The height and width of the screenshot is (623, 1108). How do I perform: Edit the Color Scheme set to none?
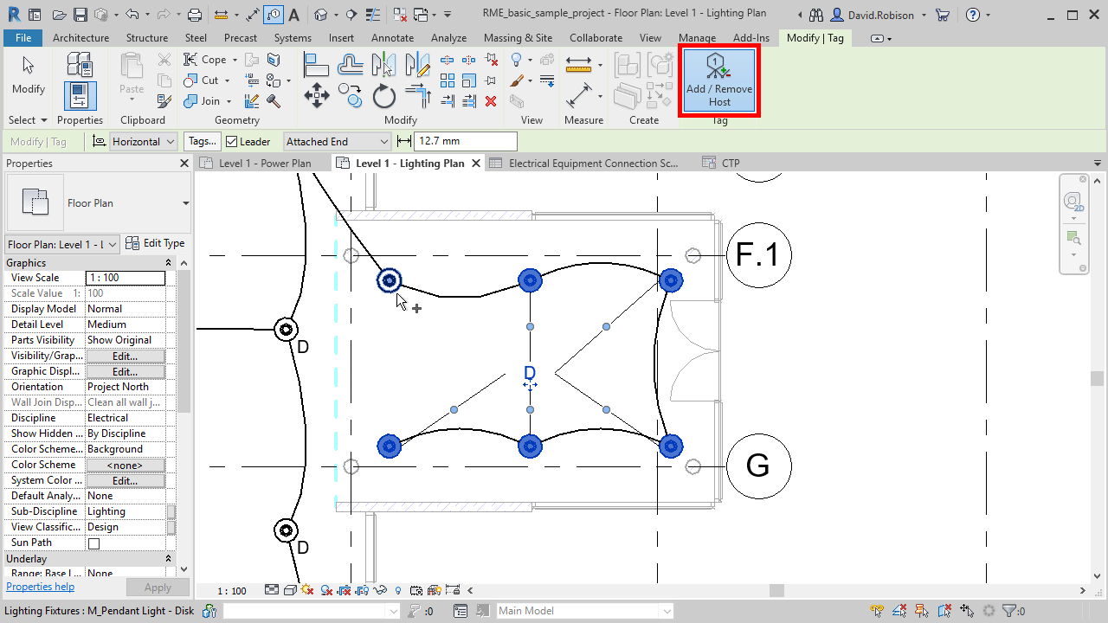click(x=125, y=465)
